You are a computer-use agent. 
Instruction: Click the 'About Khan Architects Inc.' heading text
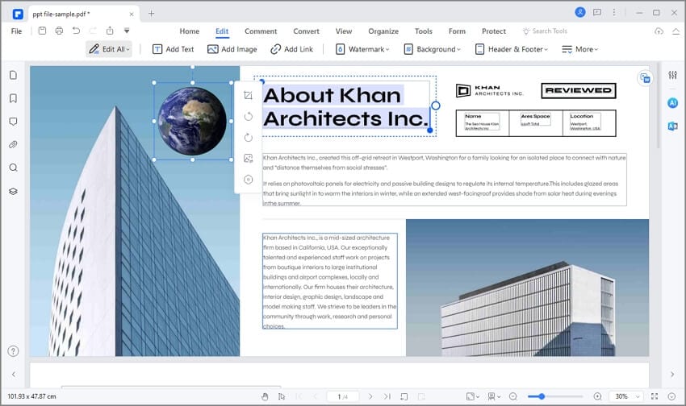click(345, 107)
